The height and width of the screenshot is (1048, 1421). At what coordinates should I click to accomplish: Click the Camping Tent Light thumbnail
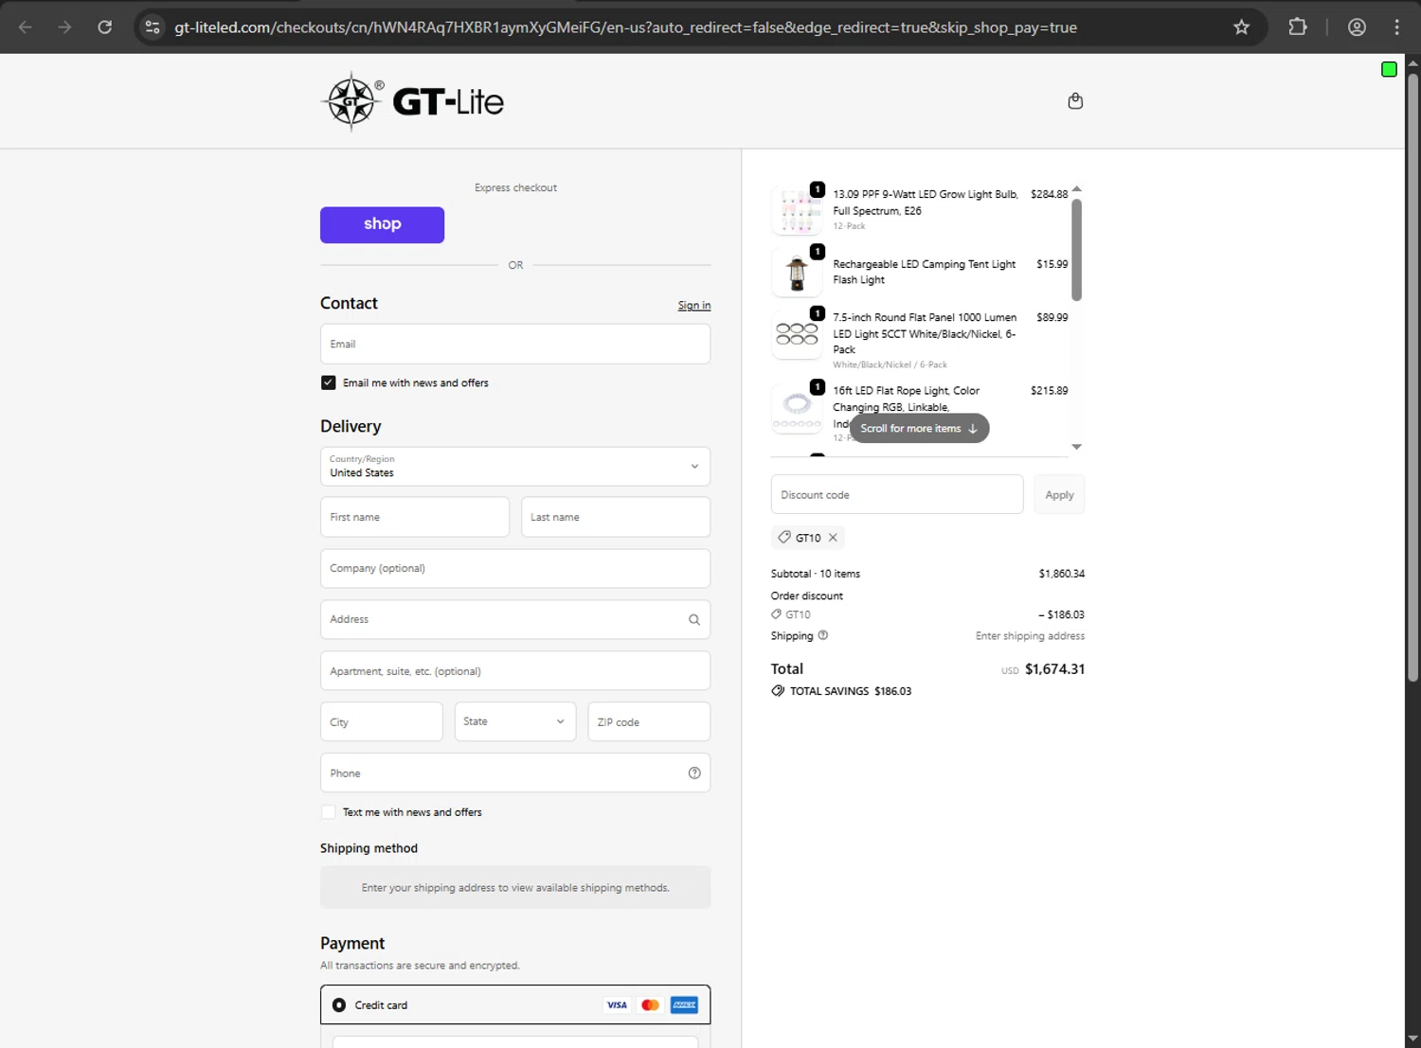(x=797, y=273)
